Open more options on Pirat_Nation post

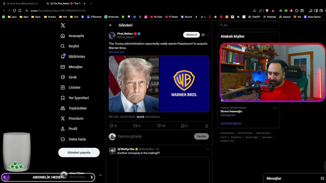pos(208,35)
